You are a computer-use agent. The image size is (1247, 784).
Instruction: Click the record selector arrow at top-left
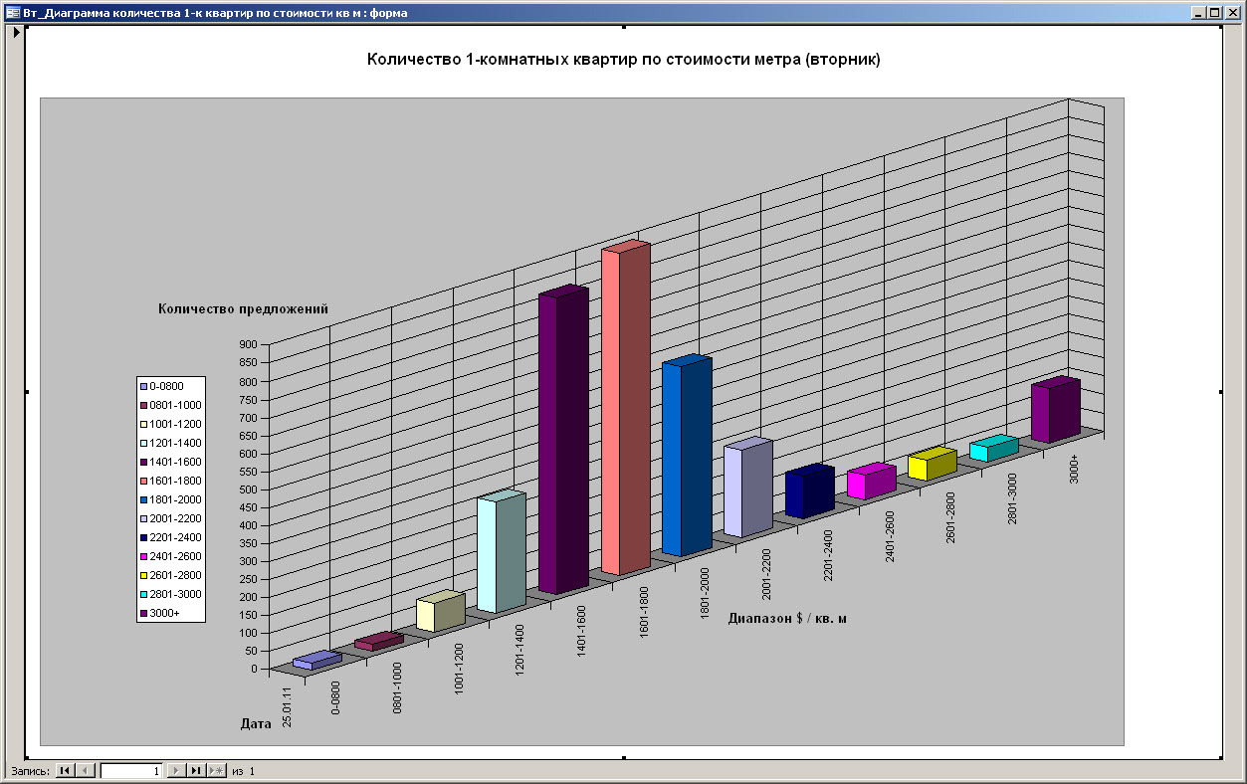coord(17,33)
